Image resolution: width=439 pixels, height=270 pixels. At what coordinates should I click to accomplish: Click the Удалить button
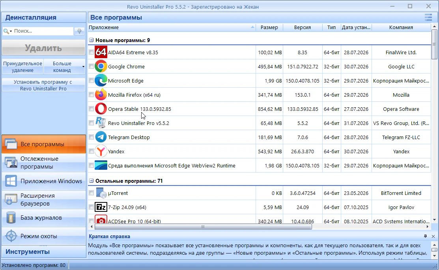44,48
